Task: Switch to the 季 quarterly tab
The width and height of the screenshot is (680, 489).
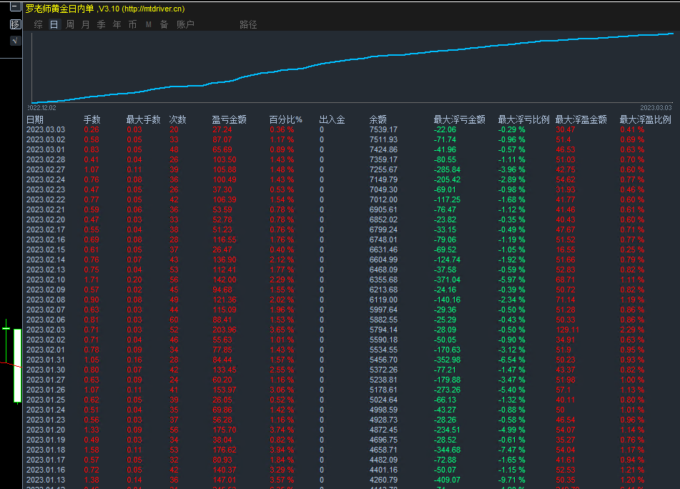Action: [101, 25]
